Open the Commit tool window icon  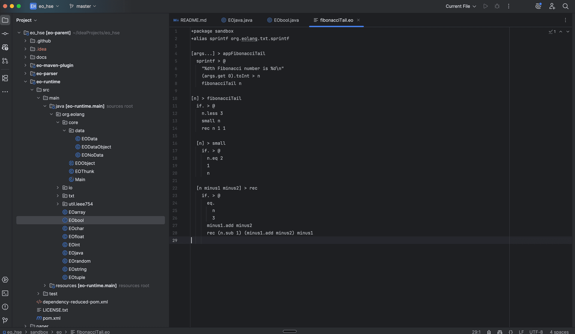(5, 34)
